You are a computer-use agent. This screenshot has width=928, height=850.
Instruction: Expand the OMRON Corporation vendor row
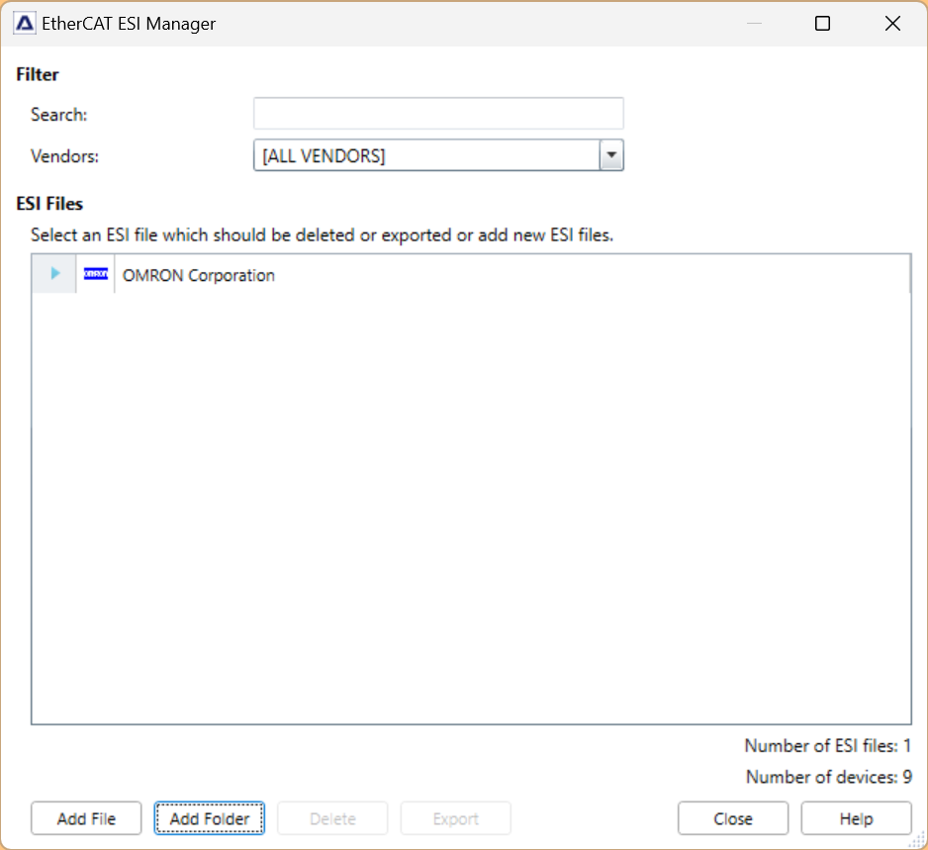point(55,273)
